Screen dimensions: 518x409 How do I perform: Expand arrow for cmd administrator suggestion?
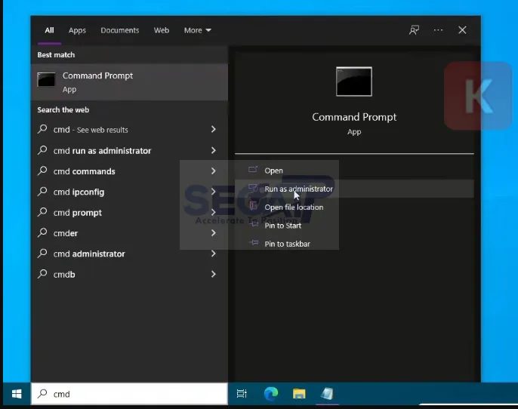coord(214,254)
